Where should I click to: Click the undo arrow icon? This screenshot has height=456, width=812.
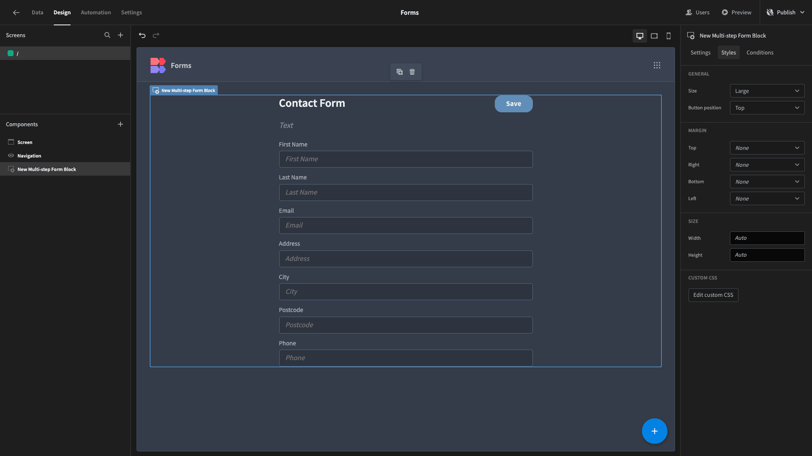142,35
